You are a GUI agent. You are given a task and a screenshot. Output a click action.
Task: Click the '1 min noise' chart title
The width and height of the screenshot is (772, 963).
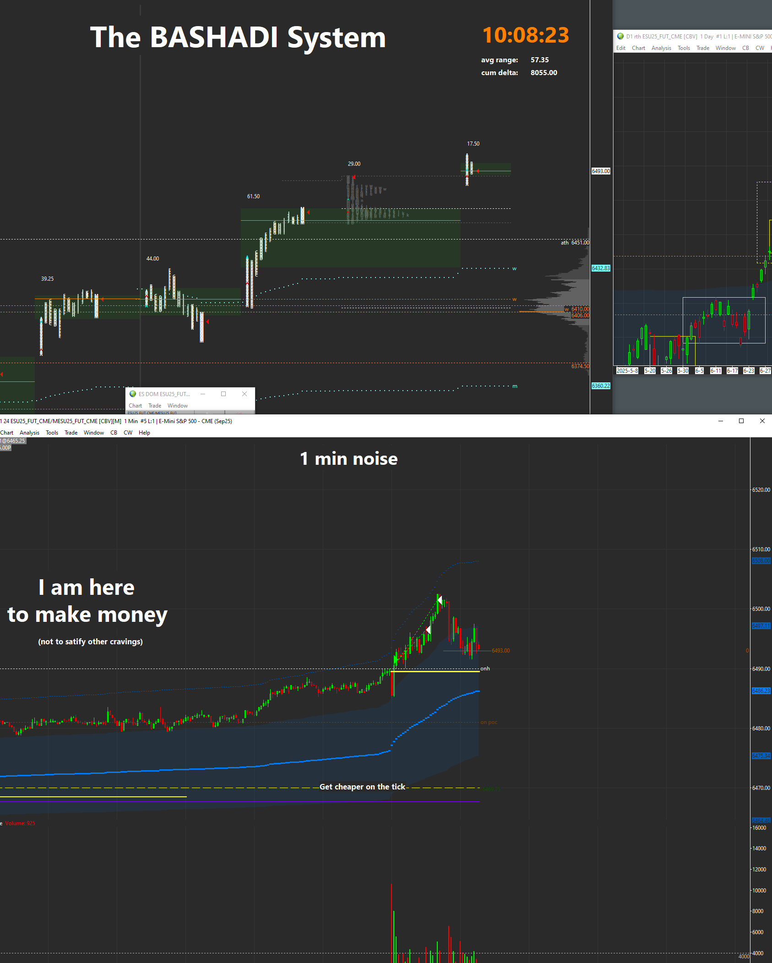(x=349, y=459)
